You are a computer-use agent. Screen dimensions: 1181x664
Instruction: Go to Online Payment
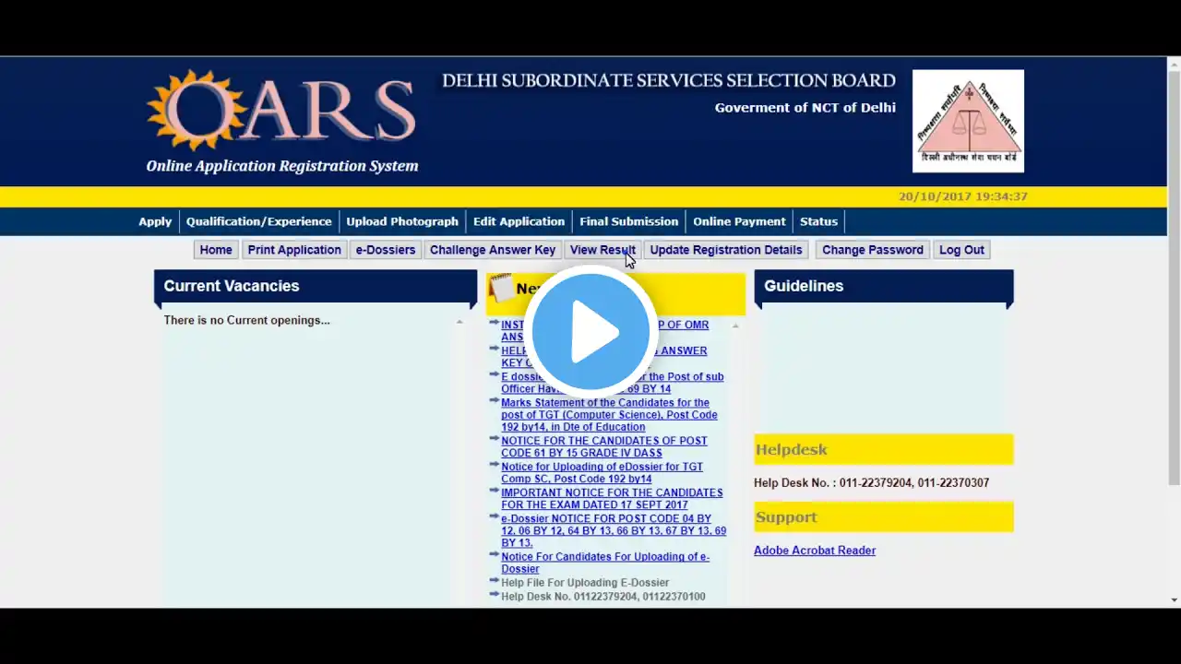click(x=739, y=221)
